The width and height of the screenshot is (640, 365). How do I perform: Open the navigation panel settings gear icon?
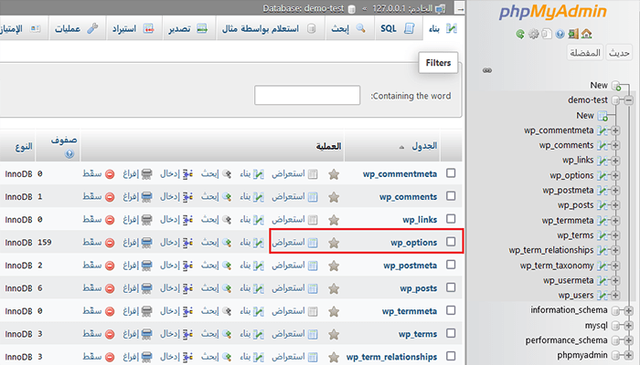tap(533, 35)
